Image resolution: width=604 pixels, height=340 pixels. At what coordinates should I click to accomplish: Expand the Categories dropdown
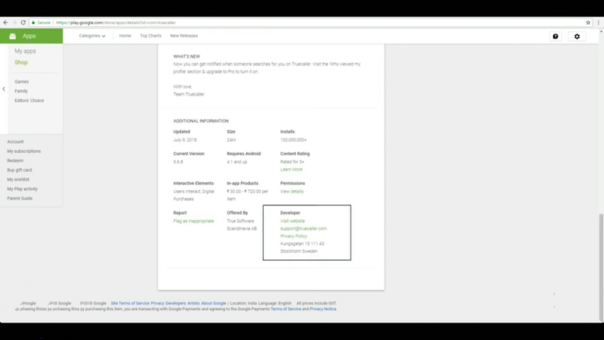click(92, 36)
